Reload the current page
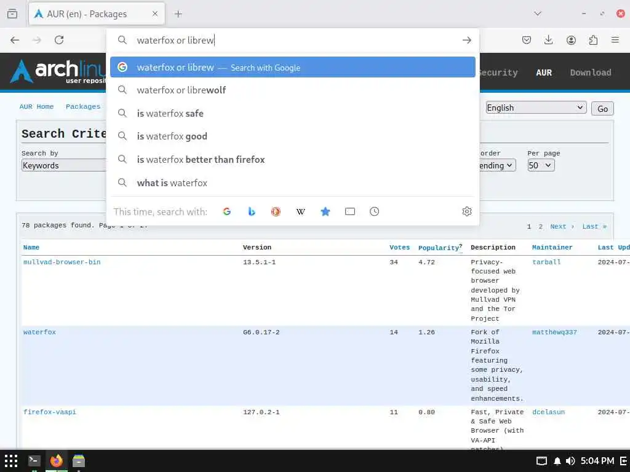Screen dimensions: 630x472 pyautogui.click(x=59, y=40)
